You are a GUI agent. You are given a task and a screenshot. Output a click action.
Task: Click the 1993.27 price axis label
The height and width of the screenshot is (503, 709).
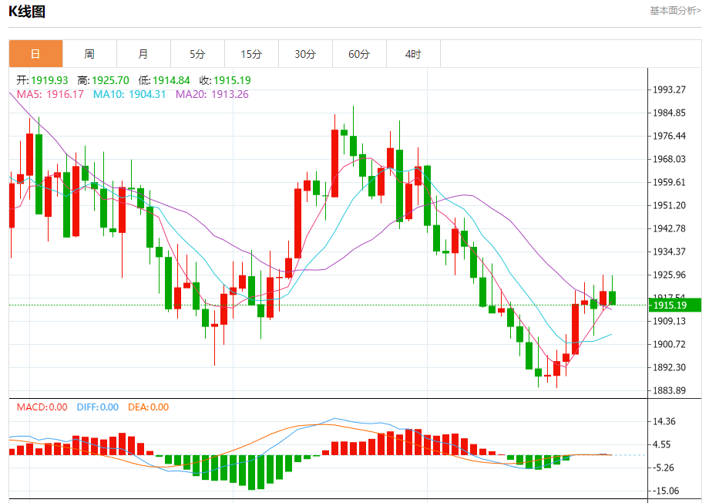[669, 89]
